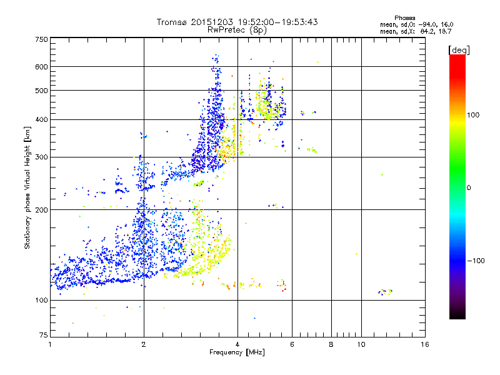500x375 pixels.
Task: Click x-axis tick label '16'
Action: coord(425,344)
